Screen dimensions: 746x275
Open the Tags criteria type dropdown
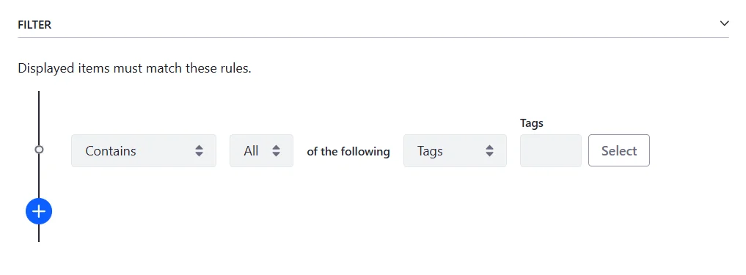click(455, 151)
